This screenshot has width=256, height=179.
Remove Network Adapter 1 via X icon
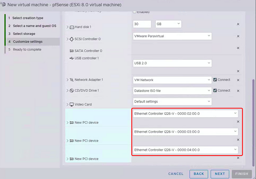[x=238, y=80]
